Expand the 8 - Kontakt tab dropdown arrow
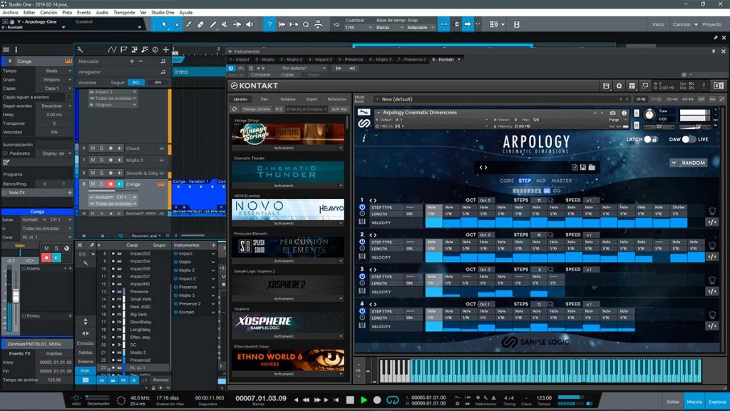 coord(459,60)
